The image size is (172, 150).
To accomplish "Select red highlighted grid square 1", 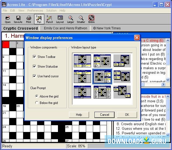I will (x=6, y=44).
